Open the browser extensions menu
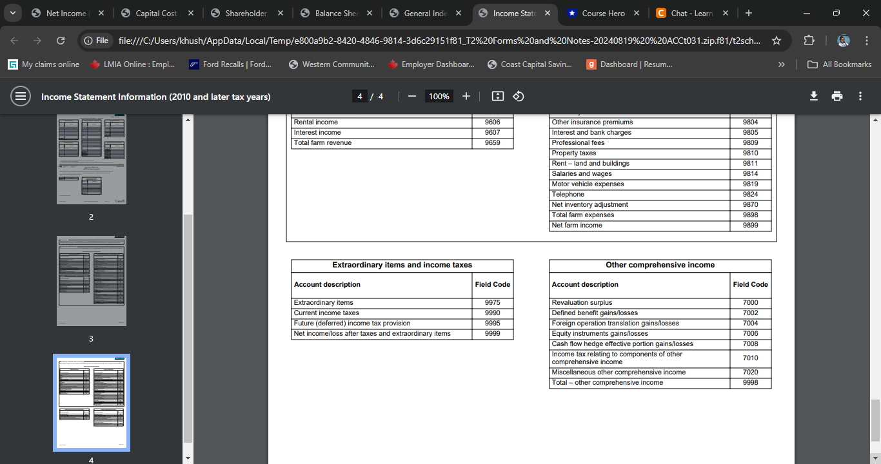Viewport: 881px width, 464px height. click(809, 41)
